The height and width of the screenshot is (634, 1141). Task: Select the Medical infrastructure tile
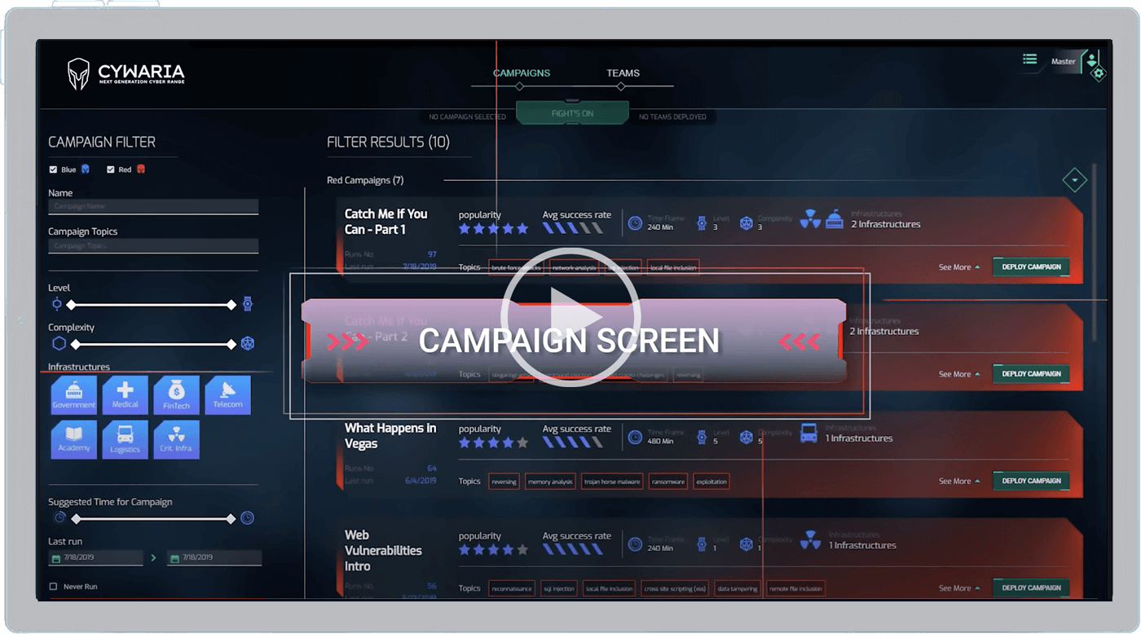tap(126, 395)
